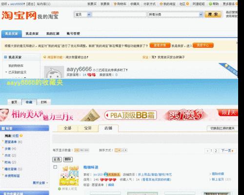This screenshot has width=244, height=195.
Task: Open the 我的江湖 tab
Action: tap(53, 34)
